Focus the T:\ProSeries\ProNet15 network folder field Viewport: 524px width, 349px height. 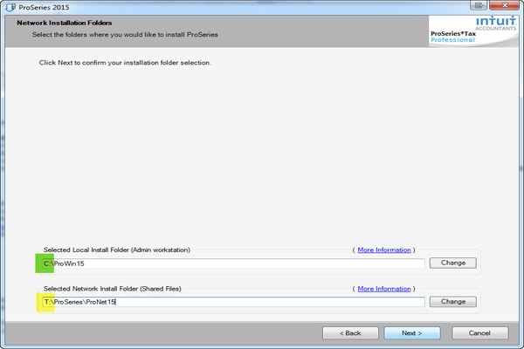233,302
